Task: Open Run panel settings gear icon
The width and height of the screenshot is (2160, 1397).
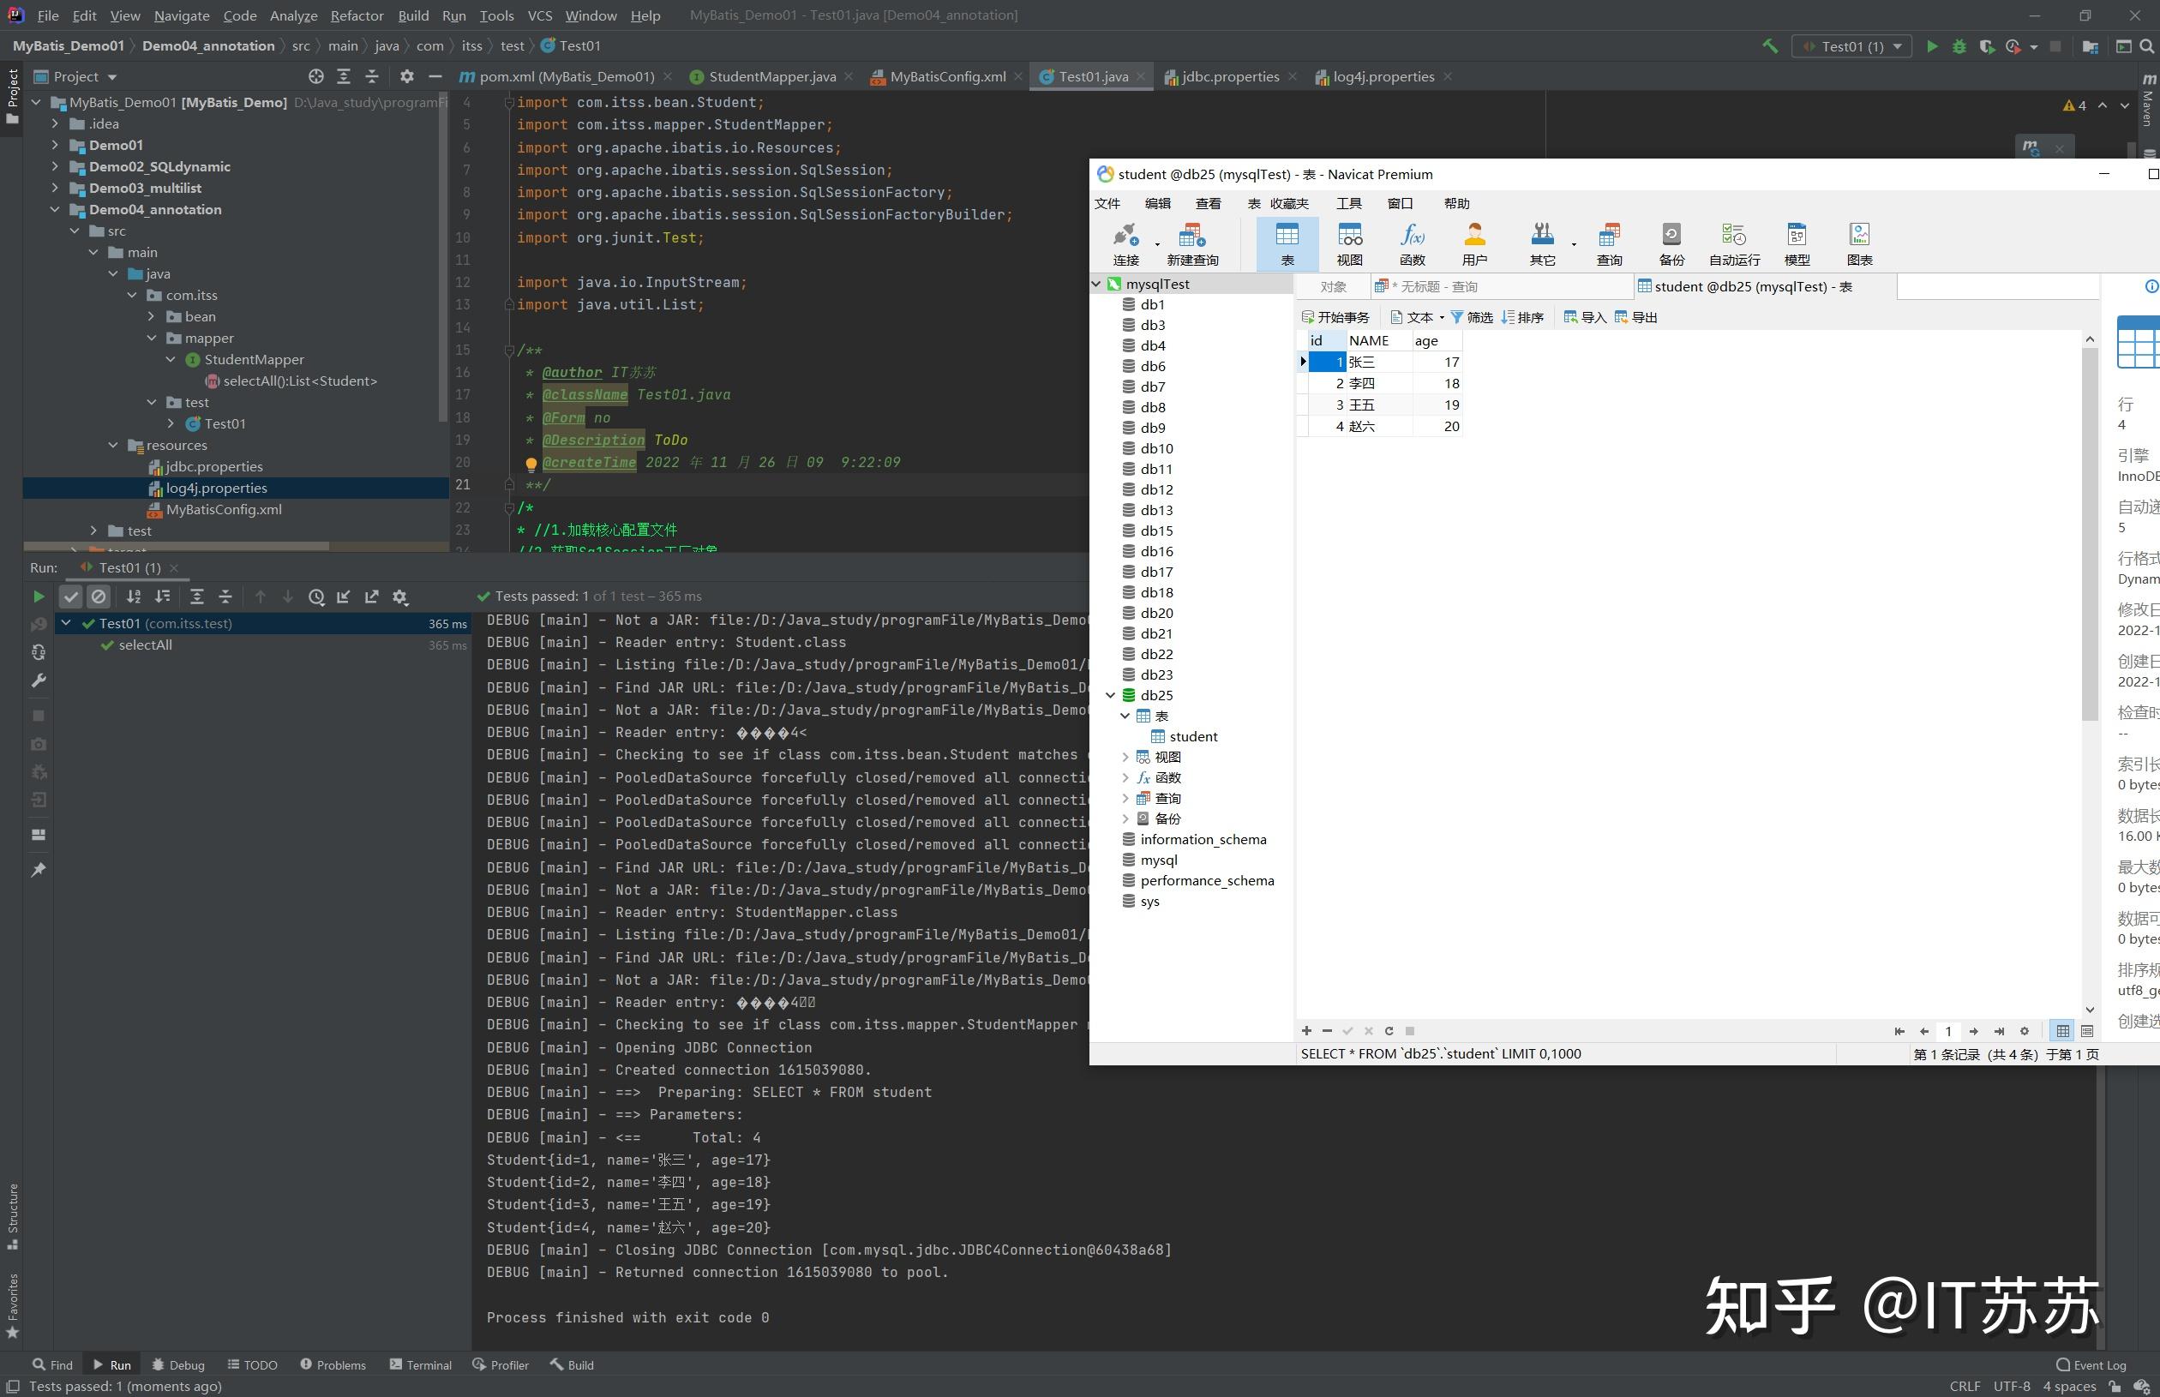Action: click(x=400, y=597)
